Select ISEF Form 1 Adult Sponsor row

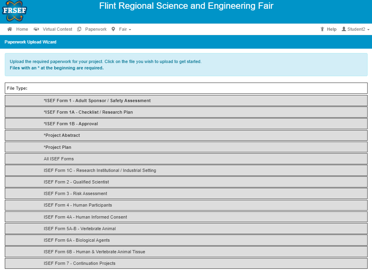pos(186,101)
